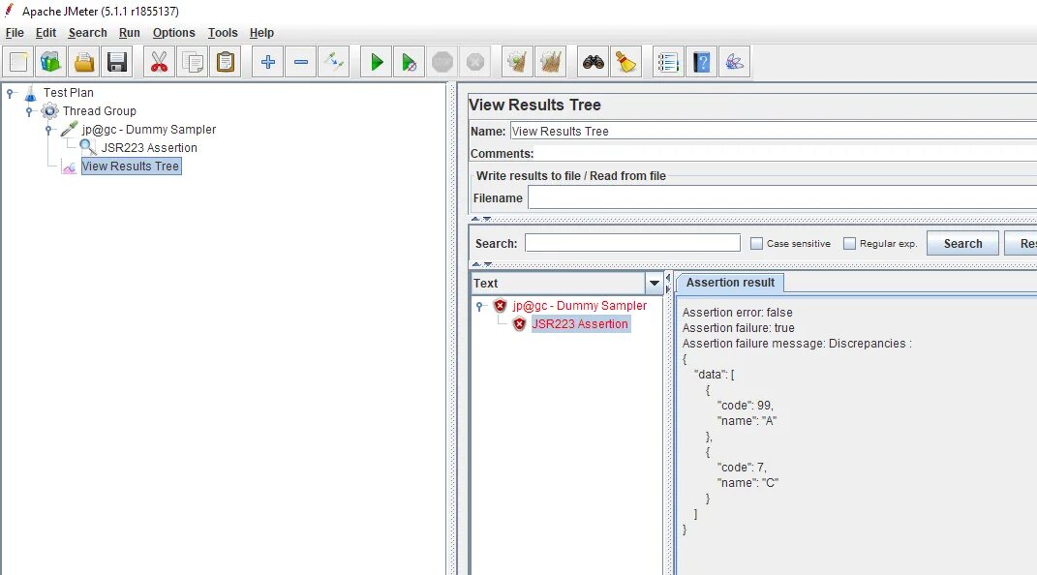The height and width of the screenshot is (575, 1037).
Task: Click the red shield icon beside Dummy Sampler result
Action: 500,305
